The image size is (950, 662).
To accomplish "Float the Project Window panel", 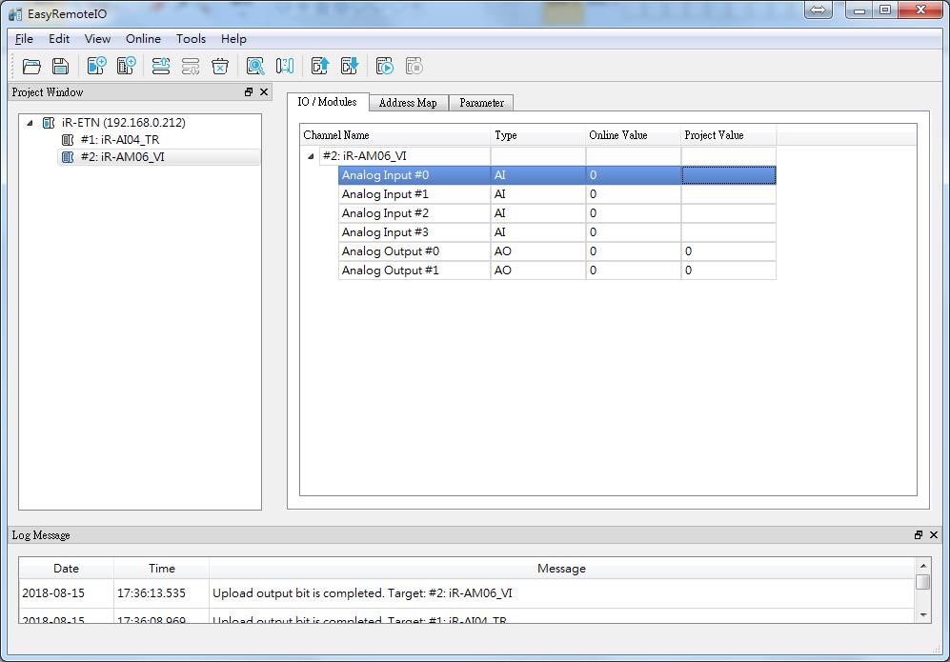I will (x=249, y=92).
